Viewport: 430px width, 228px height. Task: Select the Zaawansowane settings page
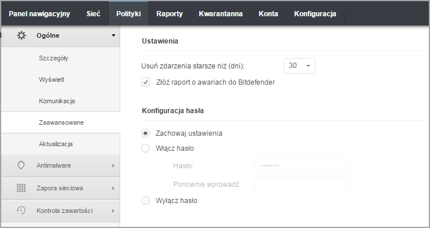[x=60, y=122]
